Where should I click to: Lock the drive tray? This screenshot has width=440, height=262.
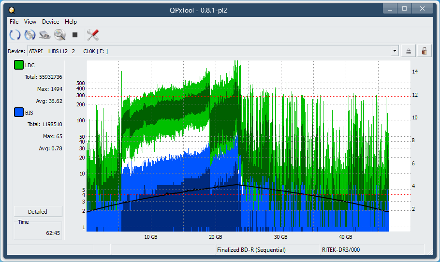click(425, 51)
